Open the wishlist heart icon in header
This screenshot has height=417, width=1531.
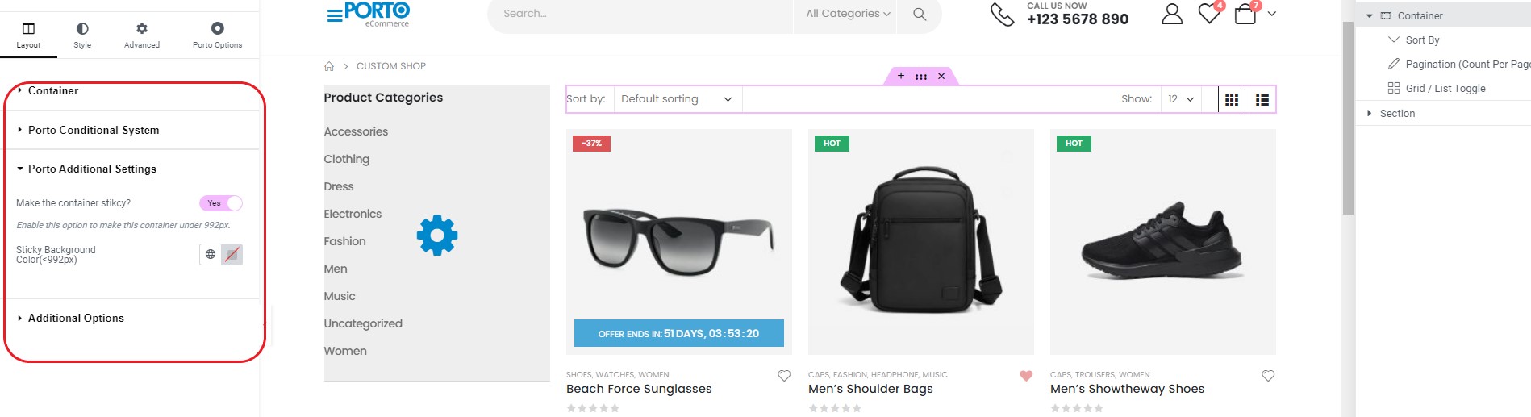click(x=1209, y=14)
